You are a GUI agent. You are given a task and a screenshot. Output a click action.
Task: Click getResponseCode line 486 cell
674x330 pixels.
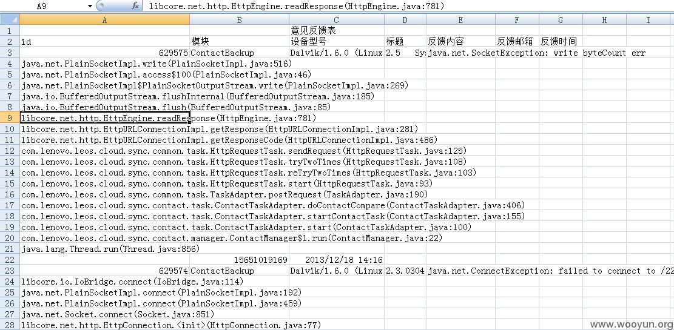[104, 140]
